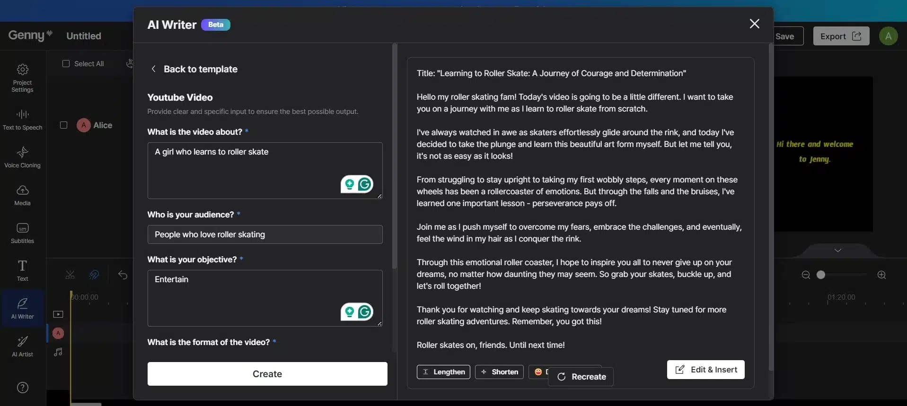Click the right-side dialog scrollbar

[x=771, y=207]
